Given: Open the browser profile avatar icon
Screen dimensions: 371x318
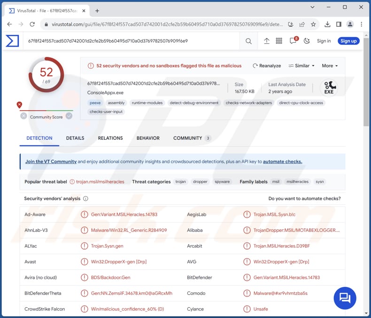Looking at the screenshot, I should [x=350, y=24].
